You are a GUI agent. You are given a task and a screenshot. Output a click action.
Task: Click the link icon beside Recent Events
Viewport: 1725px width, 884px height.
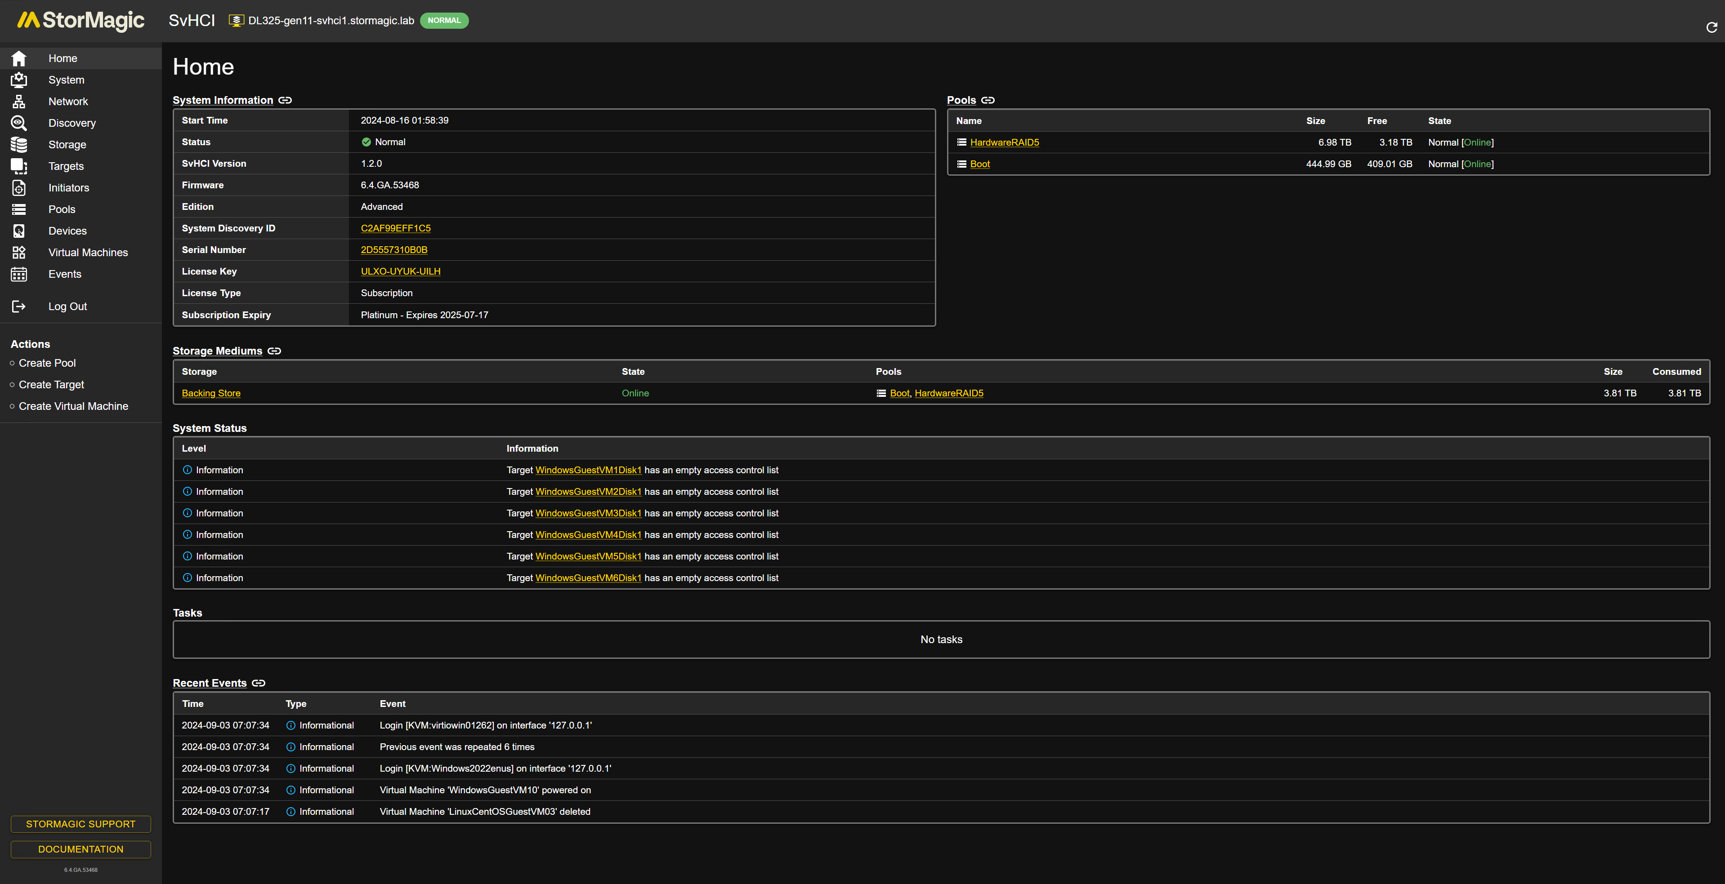259,683
